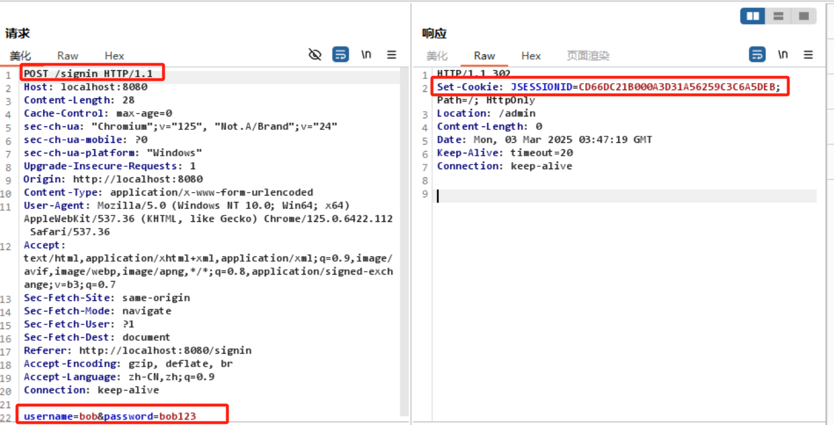Click the 'HTTP/1.1 302' response status line
Viewport: 834px width, 425px height.
(474, 74)
